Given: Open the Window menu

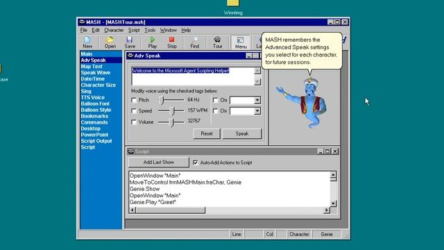Looking at the screenshot, I should 168,30.
